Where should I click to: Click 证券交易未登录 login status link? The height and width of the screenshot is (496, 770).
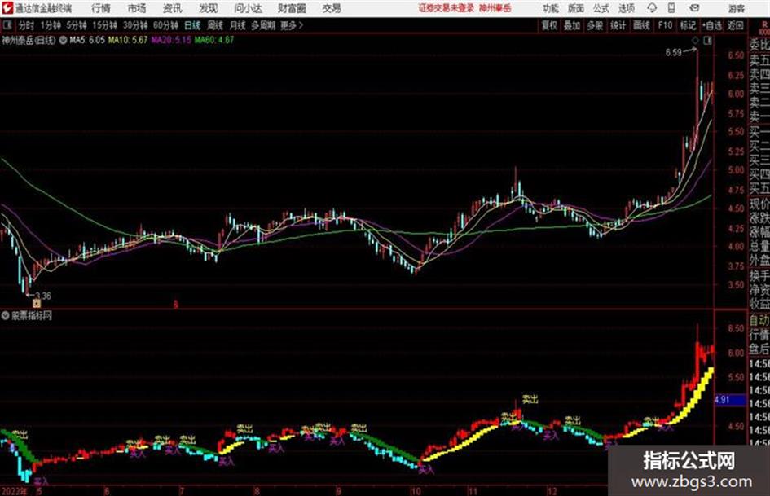click(x=446, y=8)
